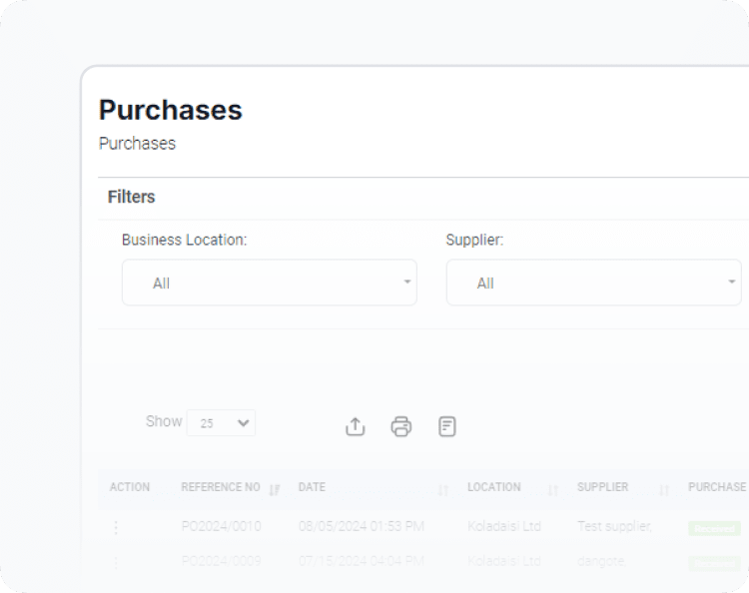Image resolution: width=749 pixels, height=593 pixels.
Task: Click date 08/05/2024 01:53 PM cell
Action: click(361, 526)
